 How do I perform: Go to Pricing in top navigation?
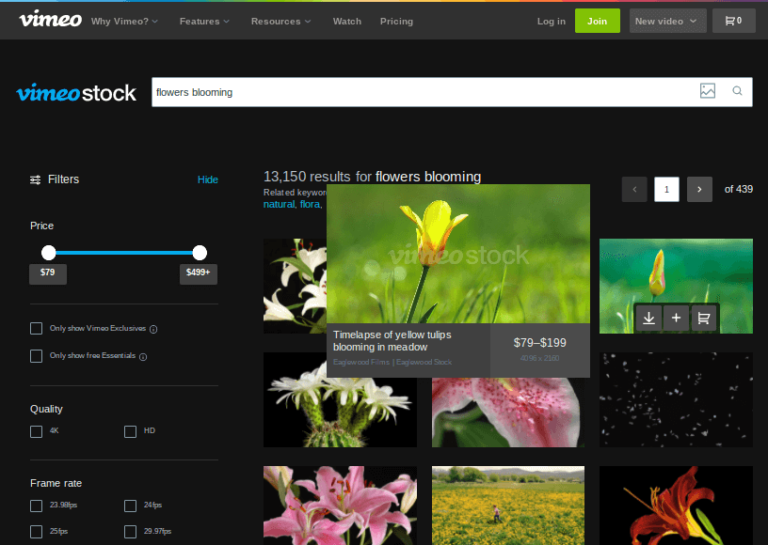point(396,21)
